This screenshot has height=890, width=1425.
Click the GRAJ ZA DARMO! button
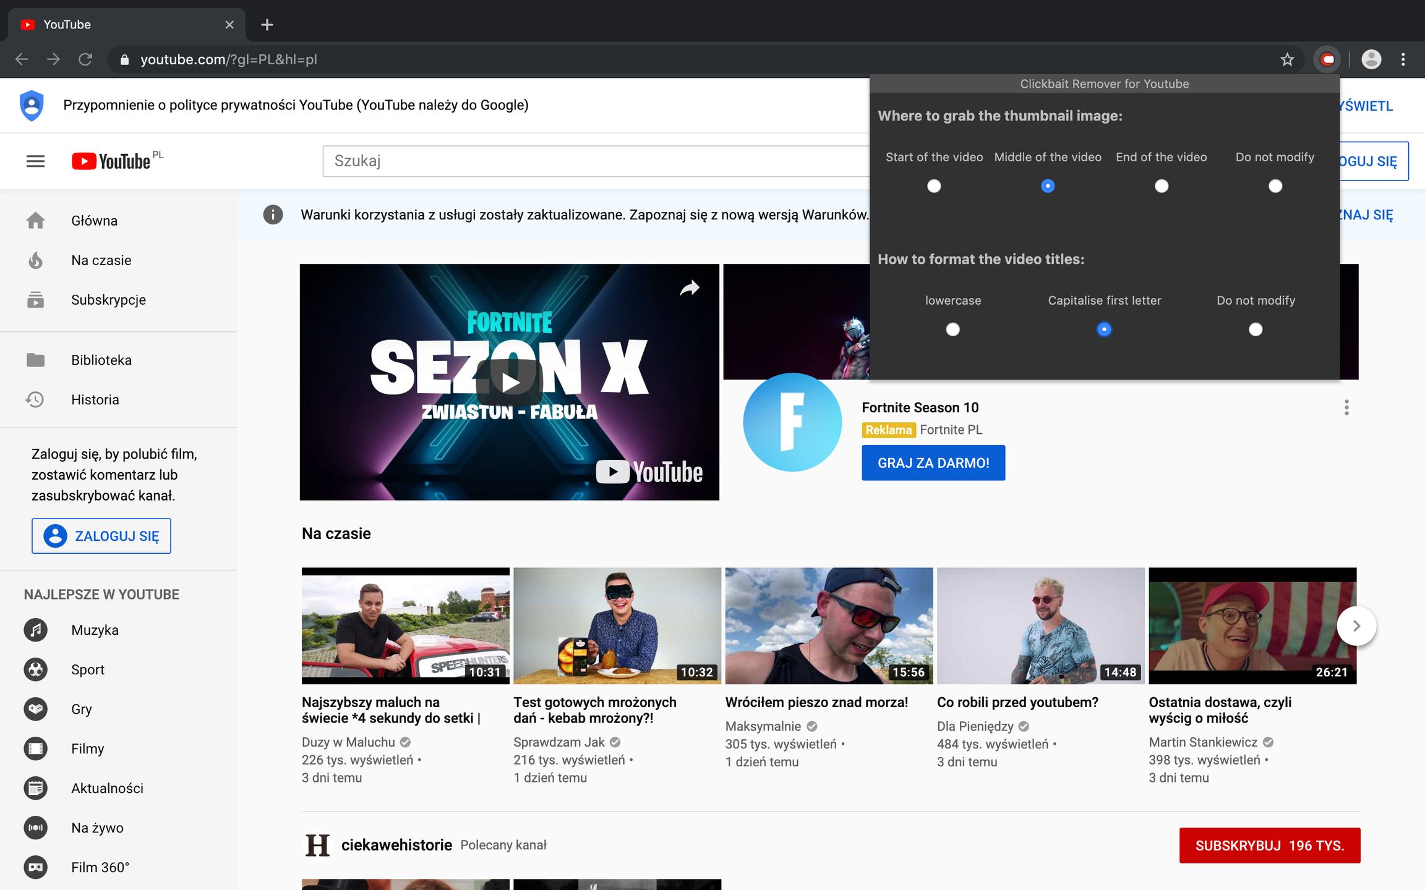(x=933, y=463)
